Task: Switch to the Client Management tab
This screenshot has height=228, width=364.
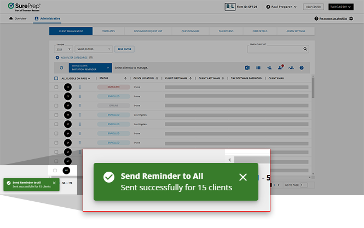Action: 71,31
